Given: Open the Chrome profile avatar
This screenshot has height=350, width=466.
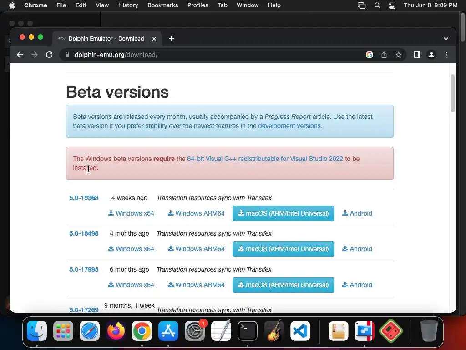Looking at the screenshot, I should (x=431, y=55).
